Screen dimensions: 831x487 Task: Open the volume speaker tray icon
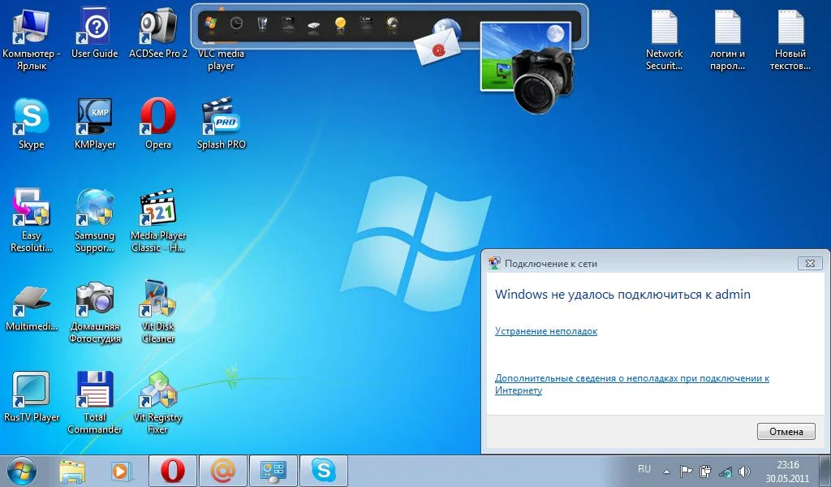[745, 471]
